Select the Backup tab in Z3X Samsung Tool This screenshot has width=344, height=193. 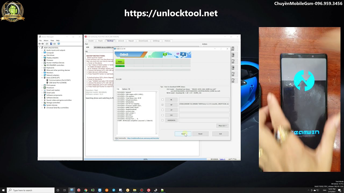click(110, 41)
